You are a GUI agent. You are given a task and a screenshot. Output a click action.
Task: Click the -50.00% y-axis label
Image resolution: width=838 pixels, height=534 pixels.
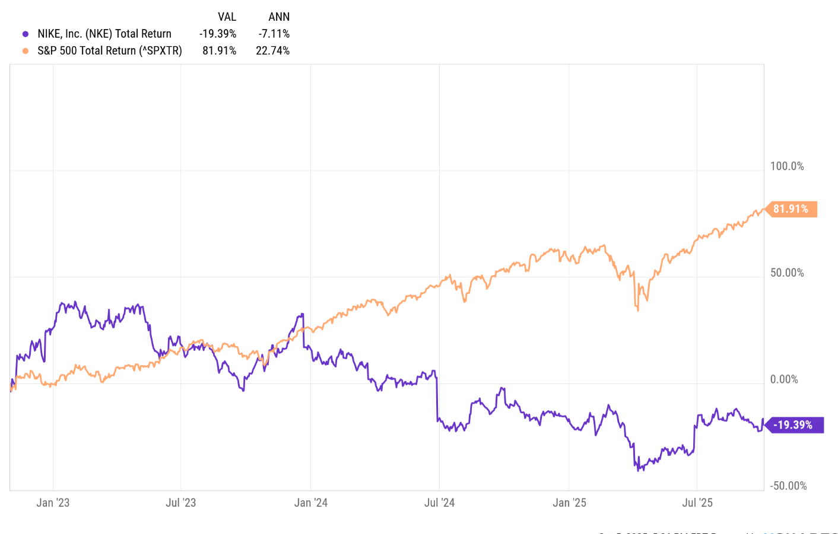pos(789,486)
